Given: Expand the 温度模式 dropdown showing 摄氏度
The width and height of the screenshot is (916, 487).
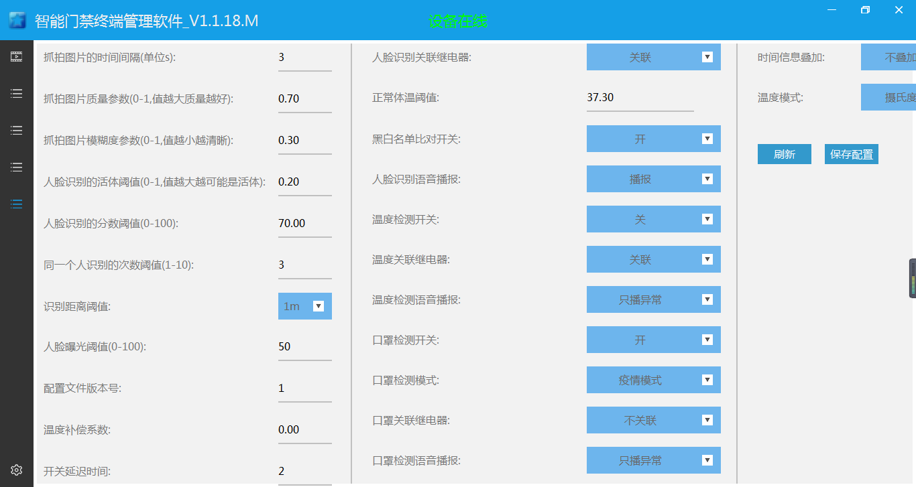Looking at the screenshot, I should pyautogui.click(x=888, y=98).
